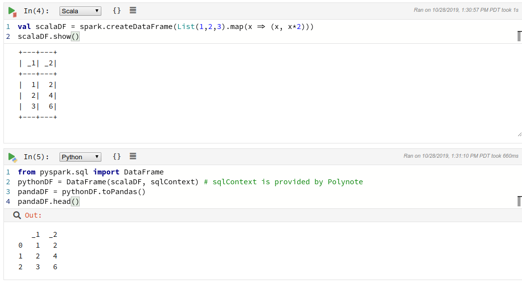
Task: Click the dropdown arrow to change Scala to Python
Action: click(98, 10)
